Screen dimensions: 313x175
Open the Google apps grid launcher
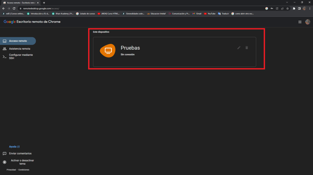coord(300,22)
